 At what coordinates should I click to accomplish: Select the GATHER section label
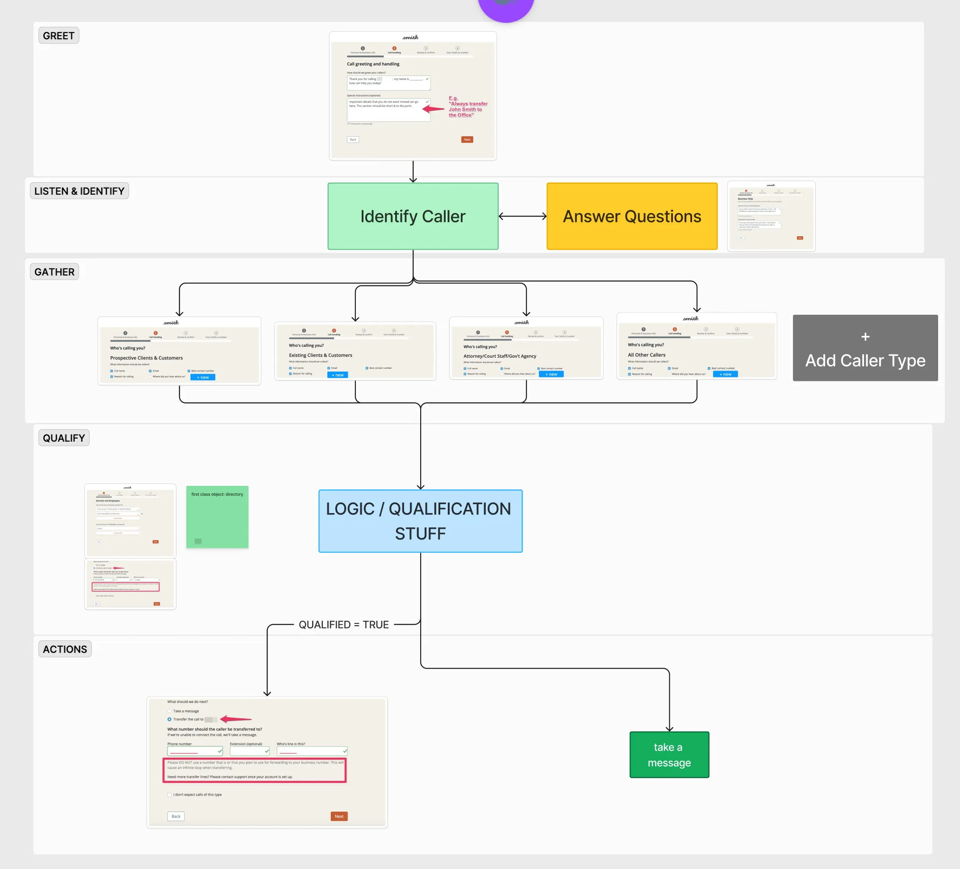54,272
